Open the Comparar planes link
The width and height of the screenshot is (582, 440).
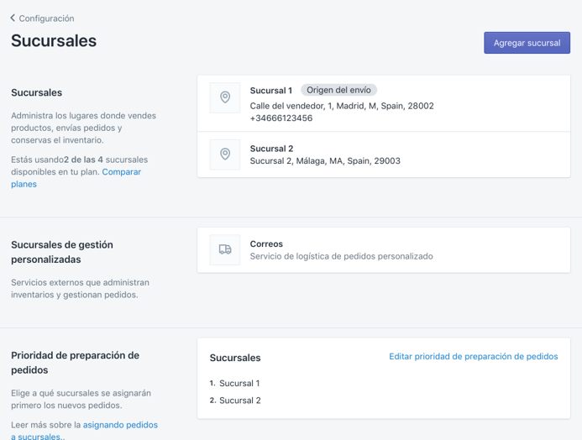(121, 172)
